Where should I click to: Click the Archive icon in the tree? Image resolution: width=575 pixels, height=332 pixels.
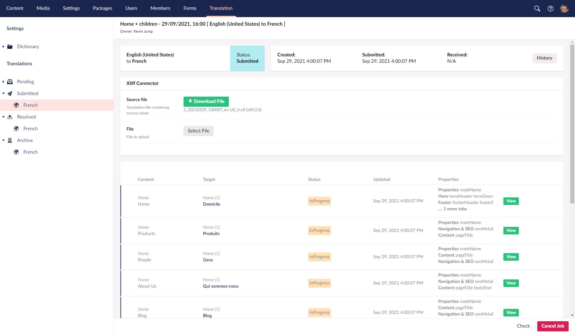[10, 140]
